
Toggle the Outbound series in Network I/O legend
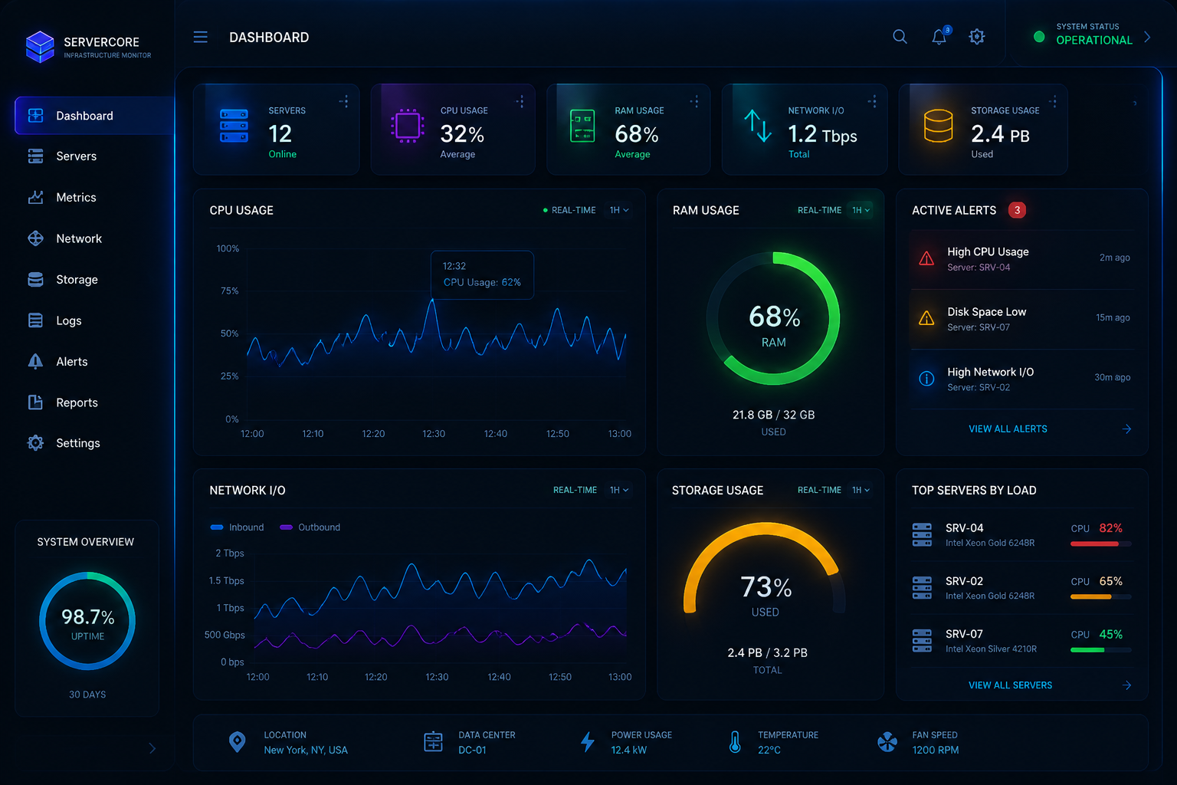tap(310, 527)
